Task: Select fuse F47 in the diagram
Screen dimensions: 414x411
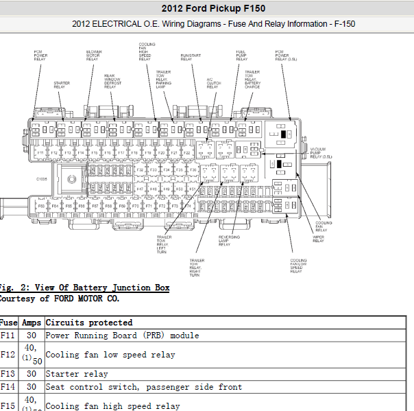Action: click(x=140, y=189)
